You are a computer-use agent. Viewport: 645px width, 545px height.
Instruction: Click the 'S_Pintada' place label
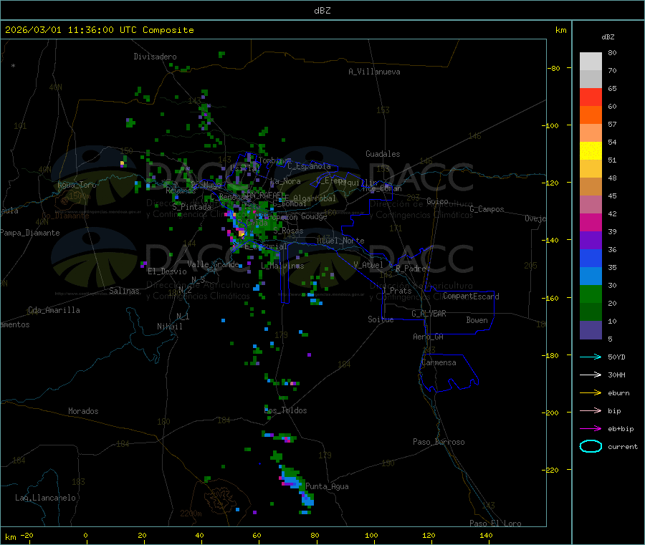[x=191, y=207]
